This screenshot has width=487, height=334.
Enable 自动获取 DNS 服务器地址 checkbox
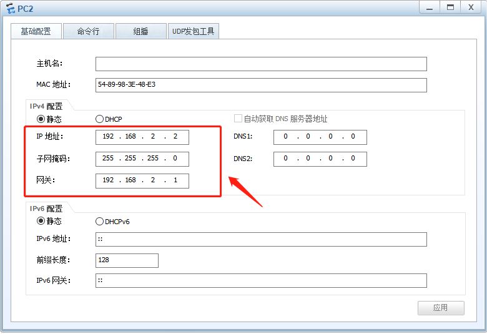238,119
